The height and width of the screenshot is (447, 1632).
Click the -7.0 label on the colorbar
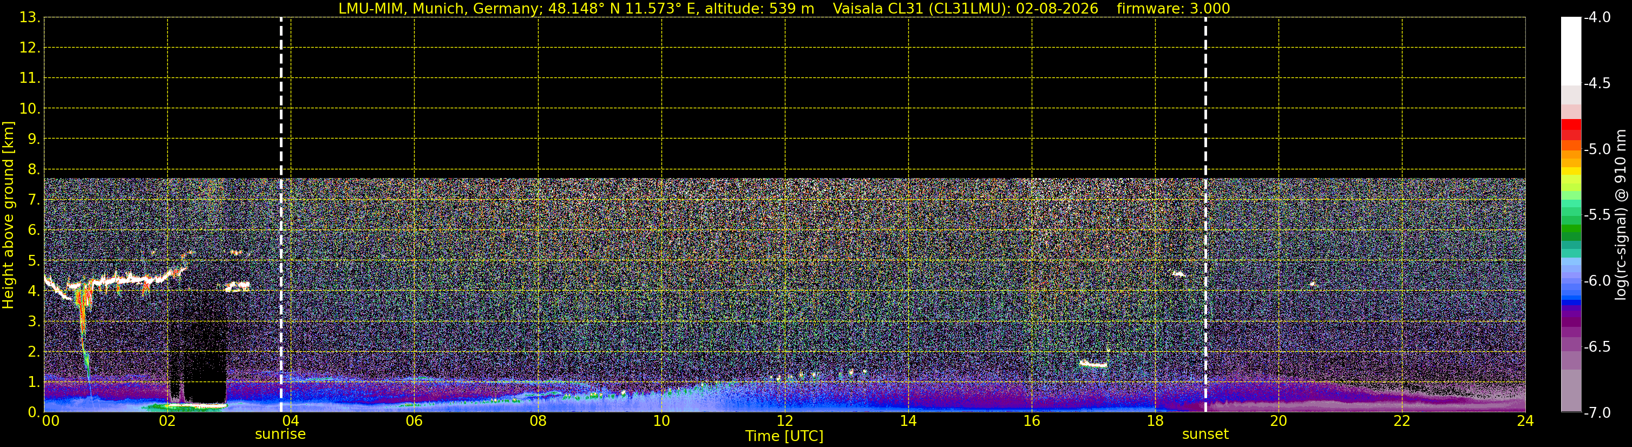(x=1596, y=413)
